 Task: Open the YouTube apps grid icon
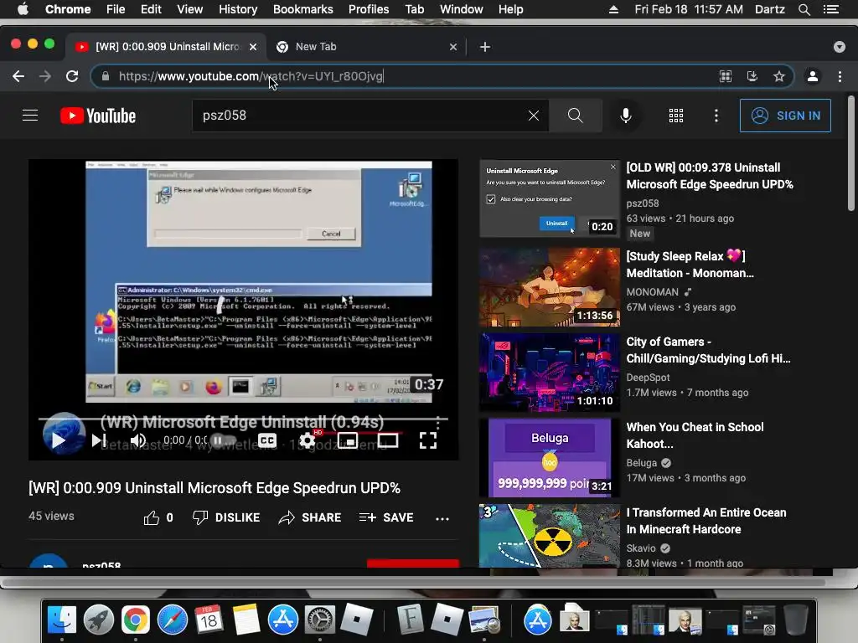coord(676,116)
